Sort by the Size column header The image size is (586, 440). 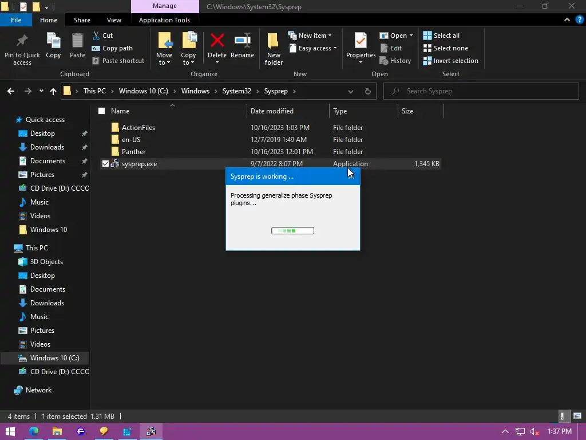(x=421, y=111)
